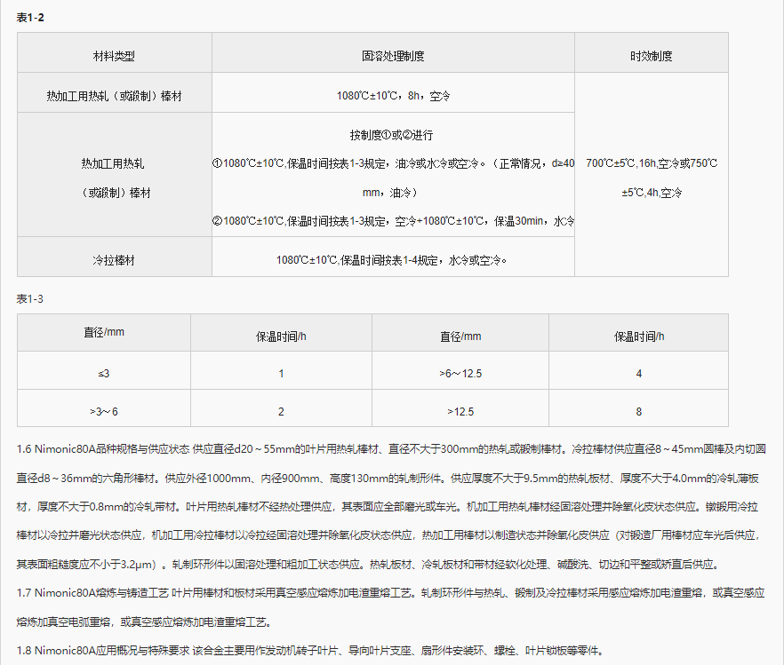Select the >3～6 diameter cell
Viewport: 784px width, 665px height.
(x=102, y=409)
